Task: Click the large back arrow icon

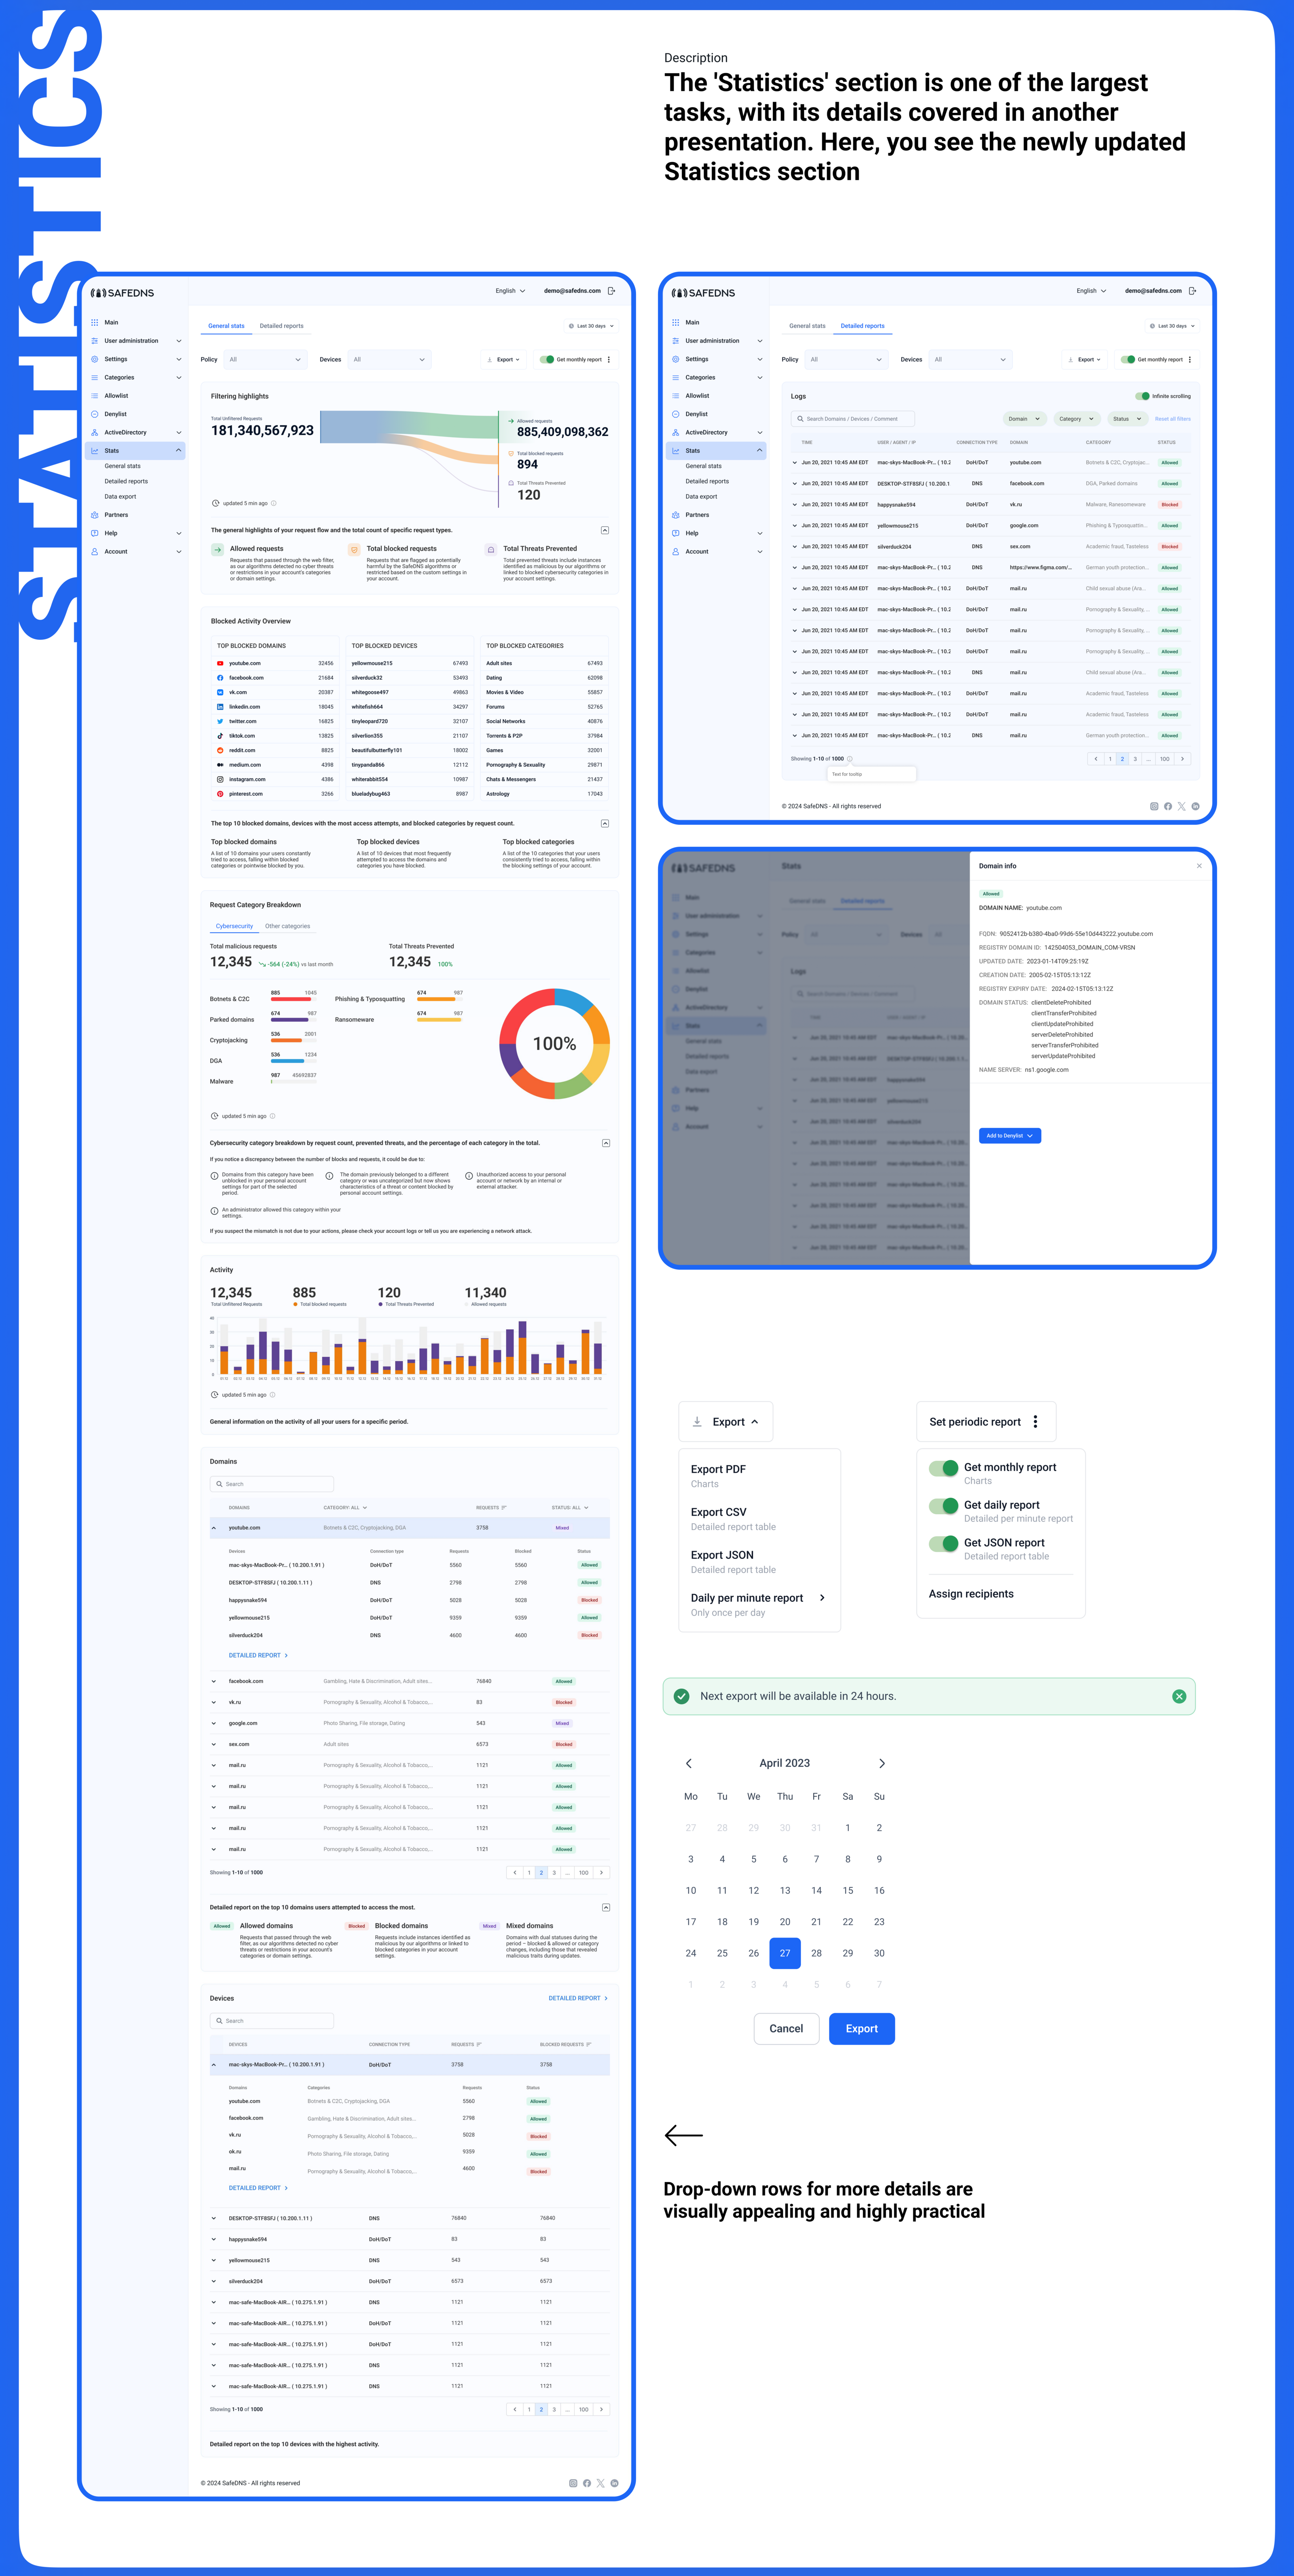Action: click(x=684, y=2135)
